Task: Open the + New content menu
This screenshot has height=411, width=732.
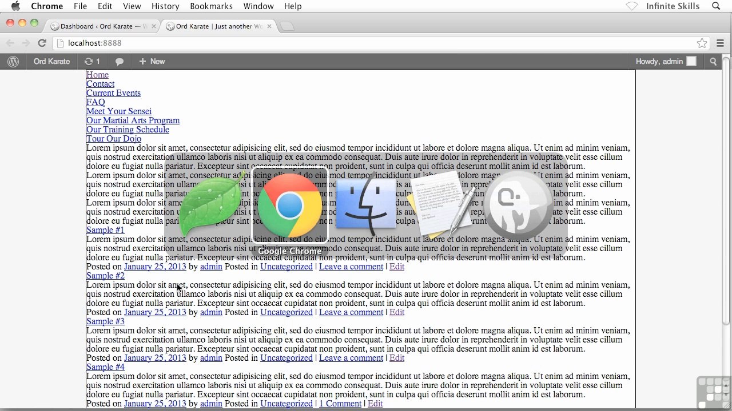Action: [x=152, y=62]
